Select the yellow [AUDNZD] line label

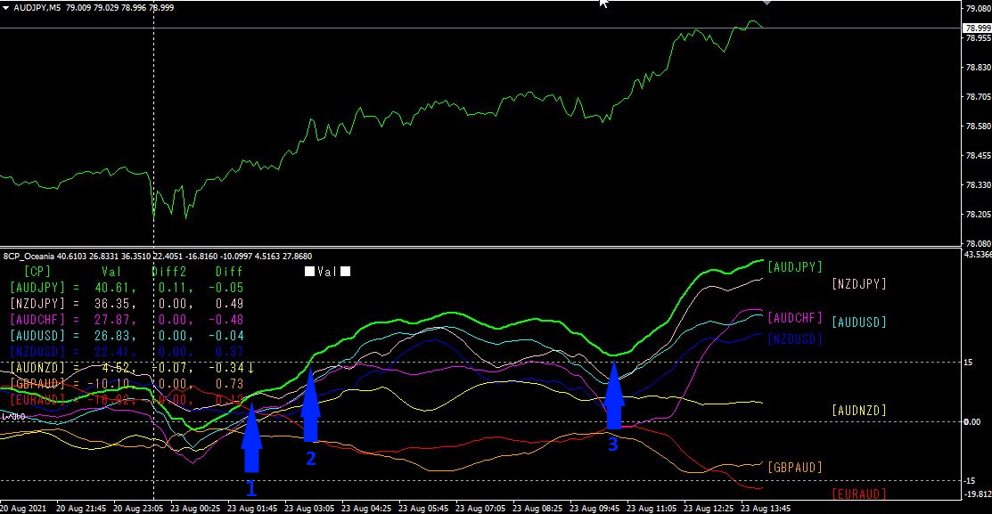pyautogui.click(x=859, y=411)
